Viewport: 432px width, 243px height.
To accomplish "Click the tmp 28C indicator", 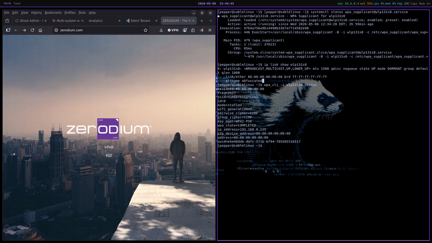I will [403, 3].
